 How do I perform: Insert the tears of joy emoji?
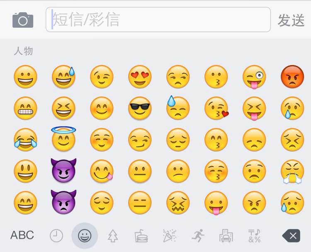point(25,140)
